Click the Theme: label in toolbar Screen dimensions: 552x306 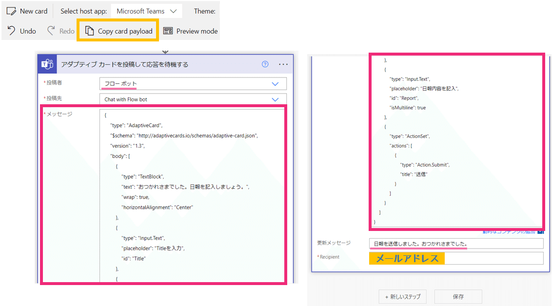pyautogui.click(x=204, y=11)
